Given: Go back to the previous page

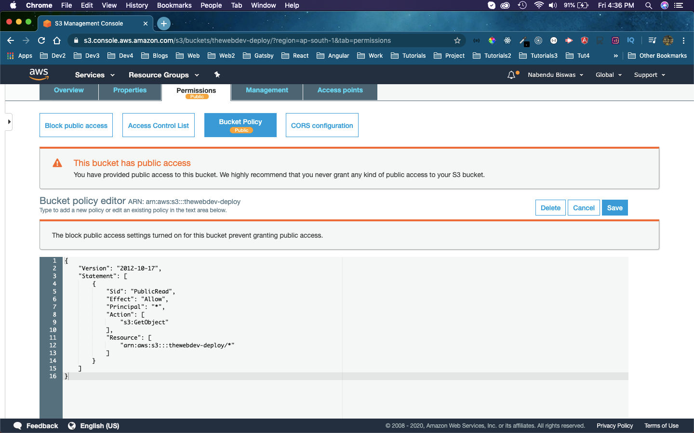Looking at the screenshot, I should [11, 40].
